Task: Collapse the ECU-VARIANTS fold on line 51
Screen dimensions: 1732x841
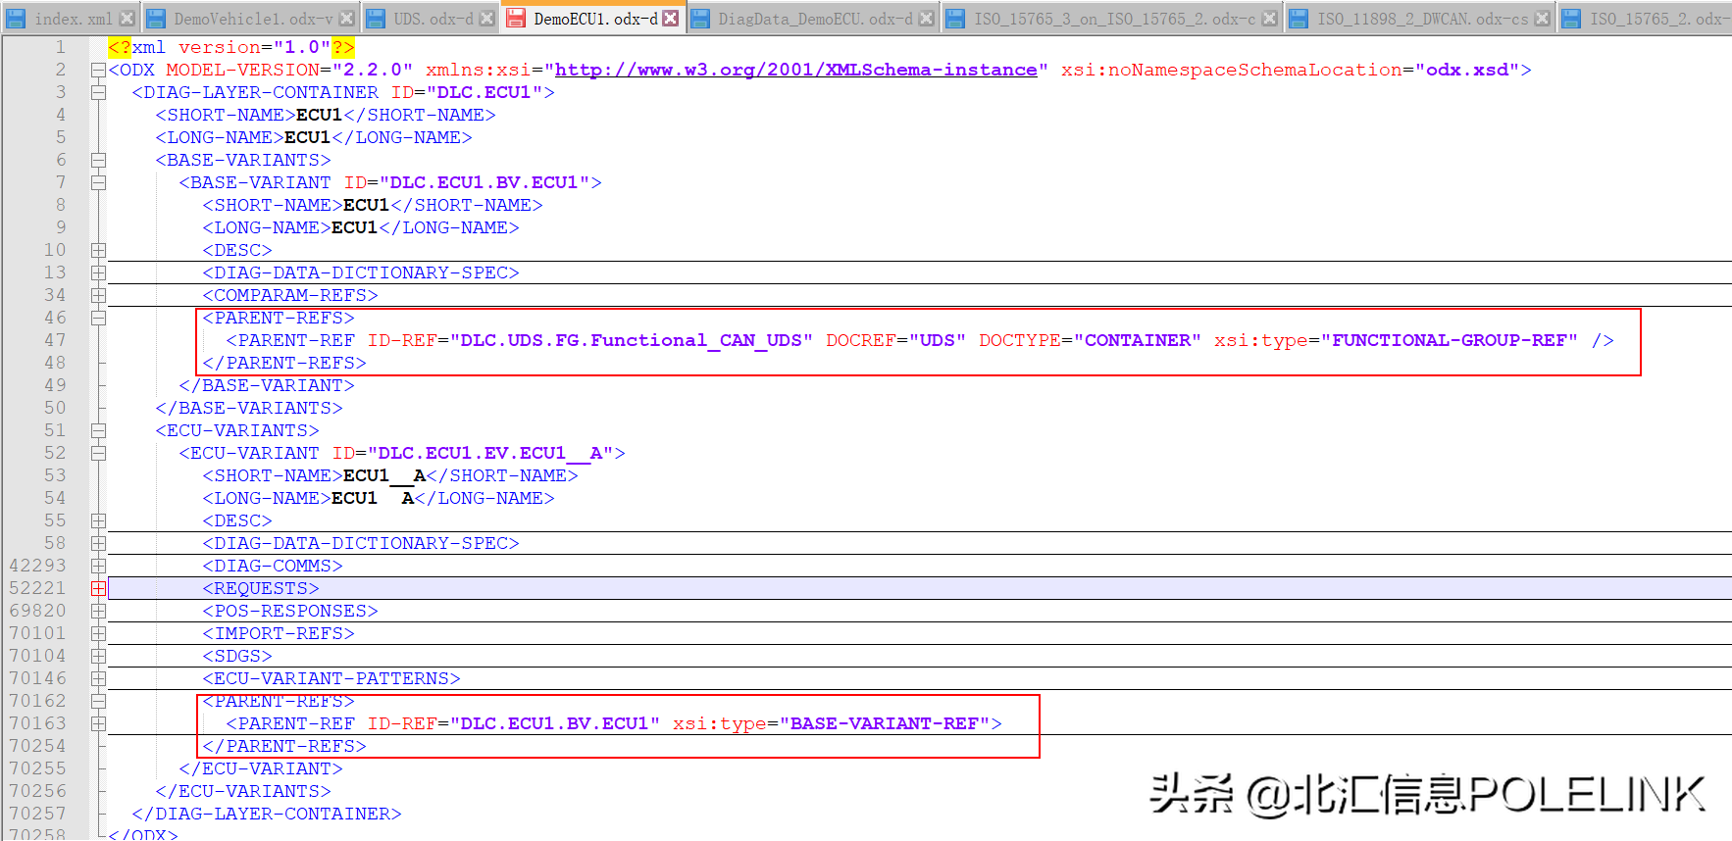Action: [x=98, y=430]
